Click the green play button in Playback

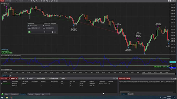point(29,32)
